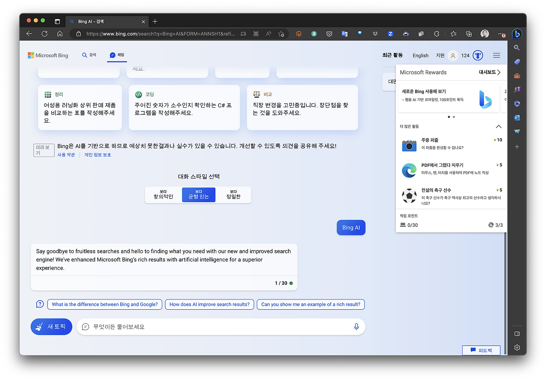The height and width of the screenshot is (381, 546).
Task: Open a new browser tab
Action: pos(155,21)
